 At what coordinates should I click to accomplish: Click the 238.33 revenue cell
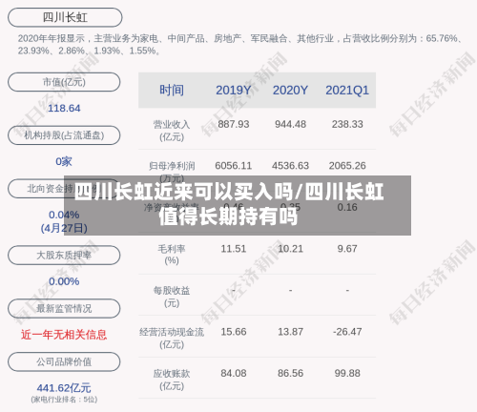pos(347,124)
